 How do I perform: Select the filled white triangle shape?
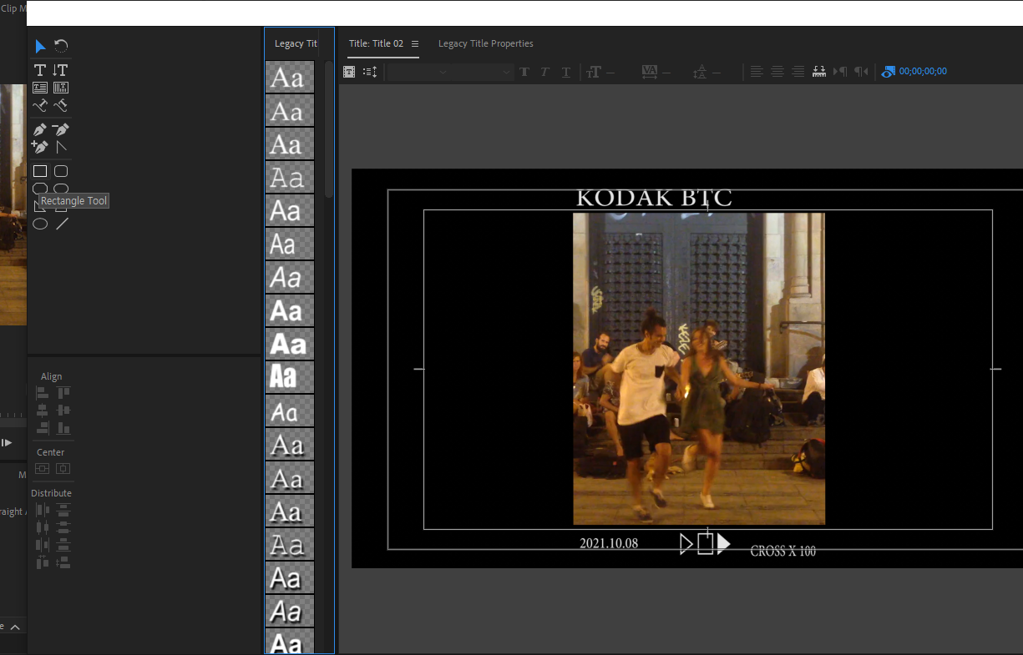pos(723,544)
